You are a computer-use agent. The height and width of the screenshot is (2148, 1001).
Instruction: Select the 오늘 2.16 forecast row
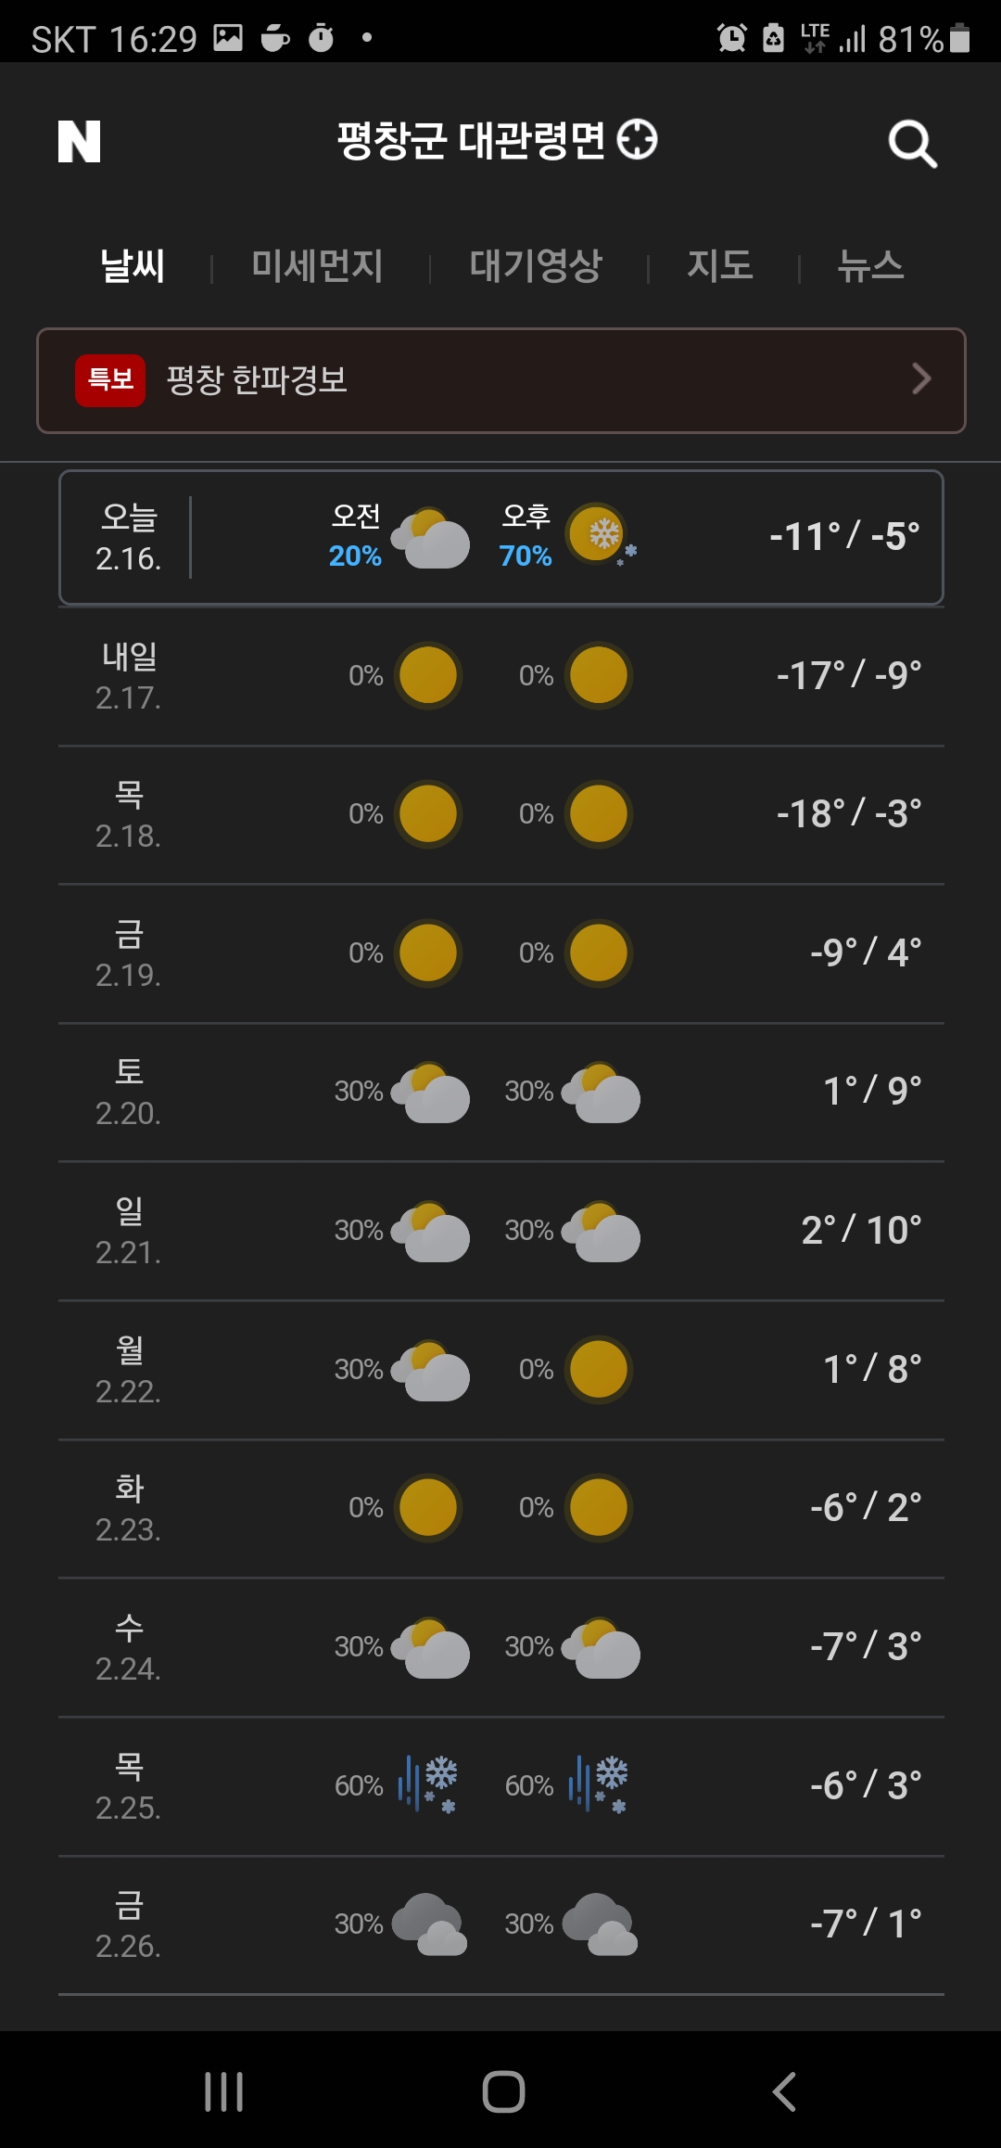501,537
